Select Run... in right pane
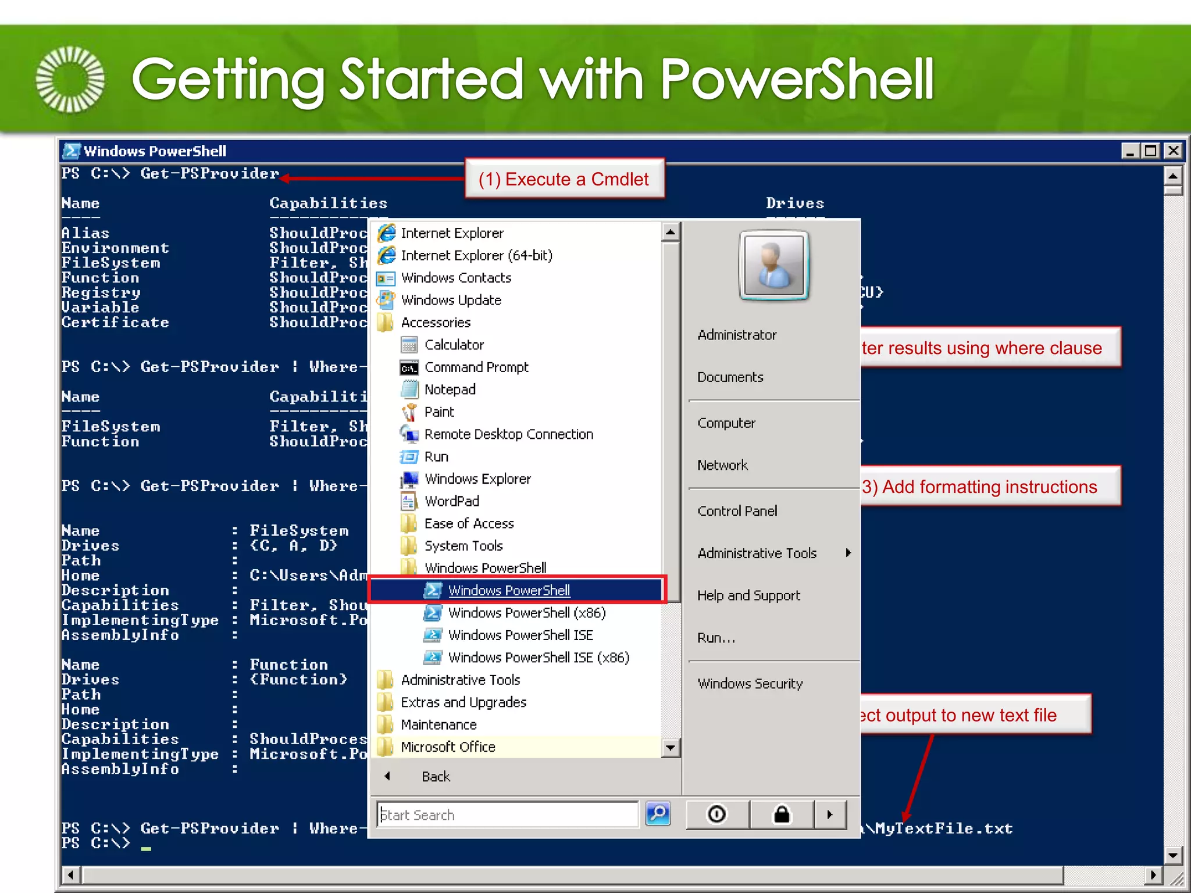1191x893 pixels. (716, 638)
